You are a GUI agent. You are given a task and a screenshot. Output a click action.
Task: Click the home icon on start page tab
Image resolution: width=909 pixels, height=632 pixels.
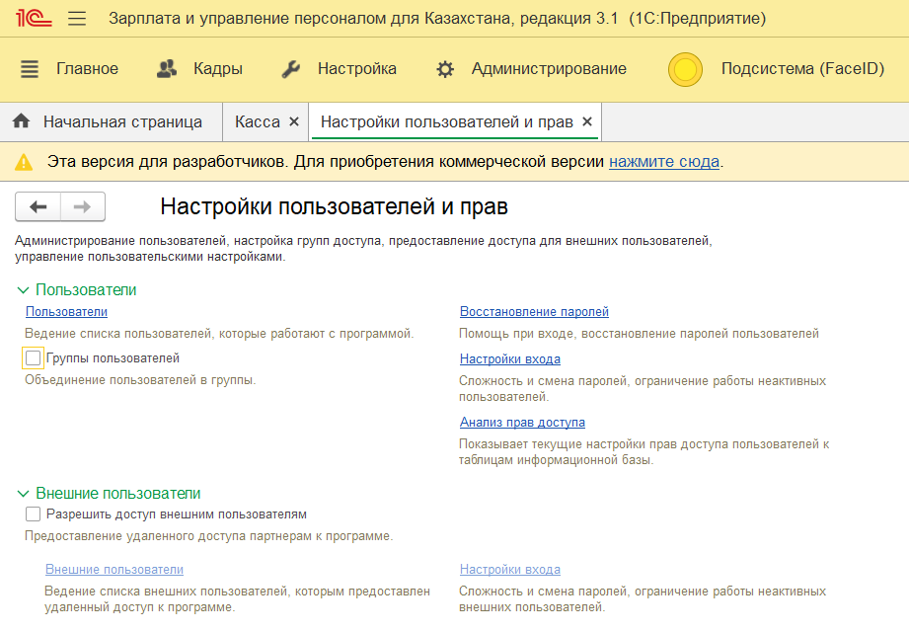tap(21, 122)
